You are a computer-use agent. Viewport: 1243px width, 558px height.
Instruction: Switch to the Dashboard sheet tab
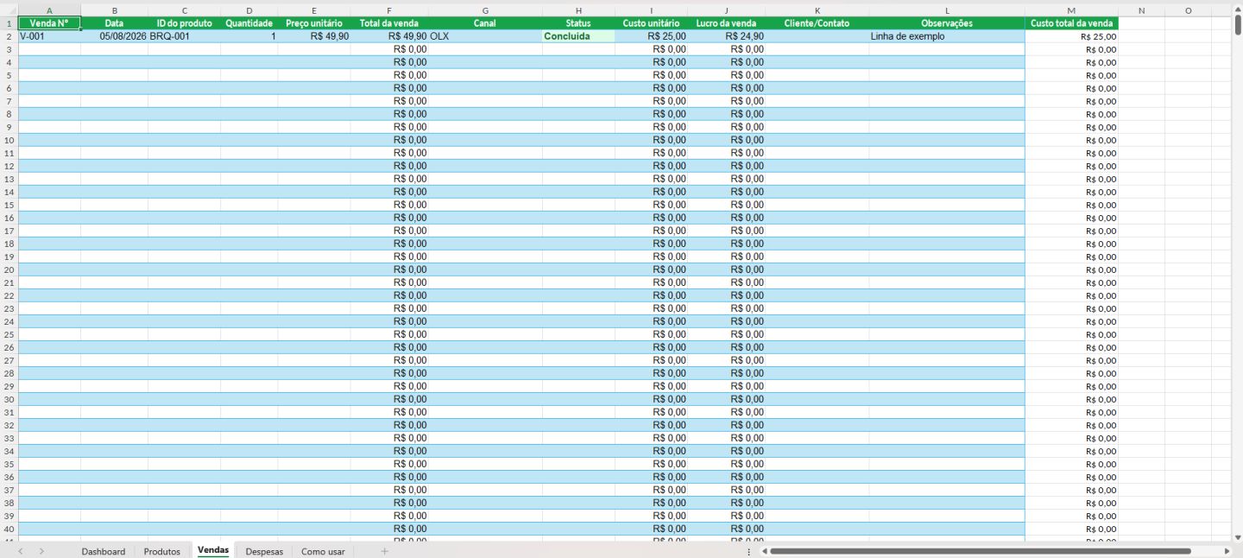(x=104, y=551)
